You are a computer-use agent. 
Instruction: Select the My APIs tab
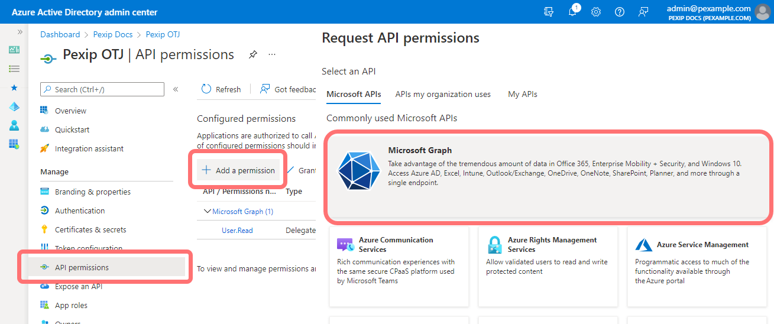[522, 94]
